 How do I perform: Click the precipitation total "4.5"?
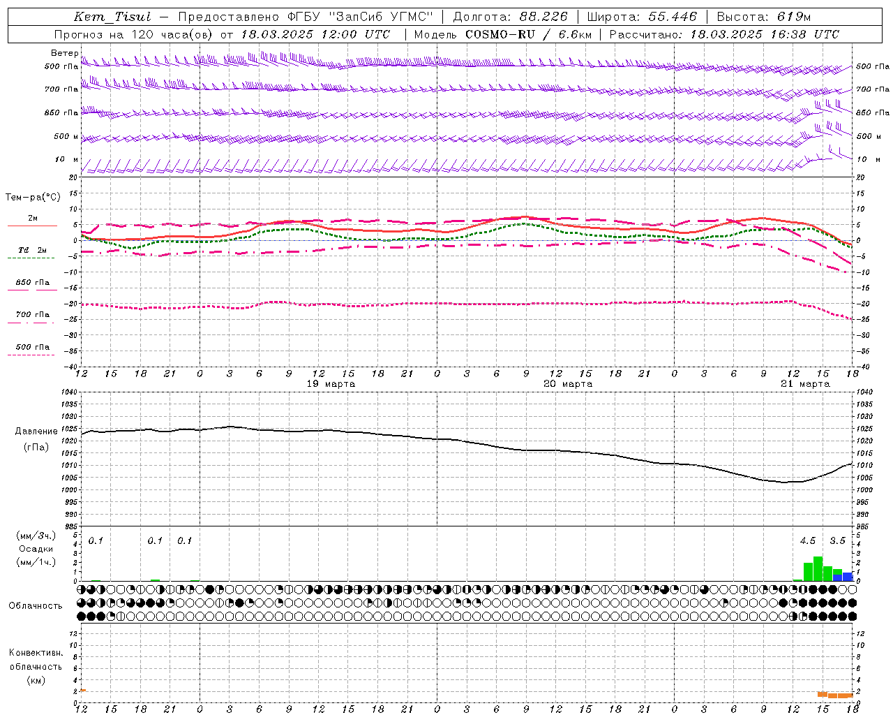pyautogui.click(x=808, y=541)
